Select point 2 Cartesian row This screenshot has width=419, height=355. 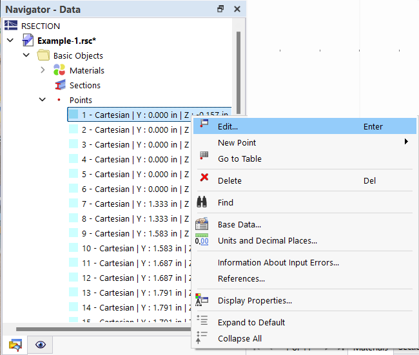(x=130, y=130)
